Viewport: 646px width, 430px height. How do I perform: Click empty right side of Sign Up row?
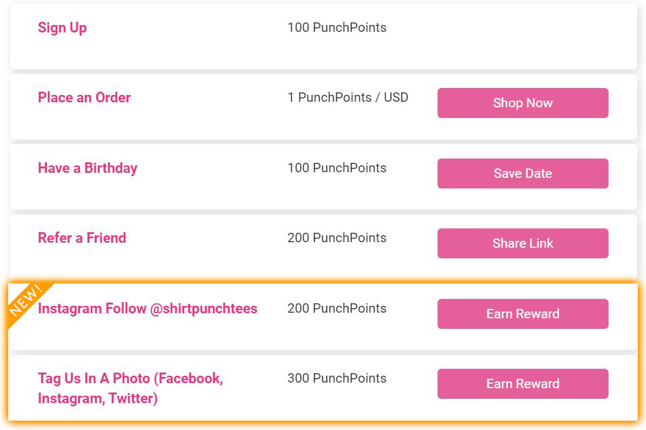pyautogui.click(x=522, y=36)
